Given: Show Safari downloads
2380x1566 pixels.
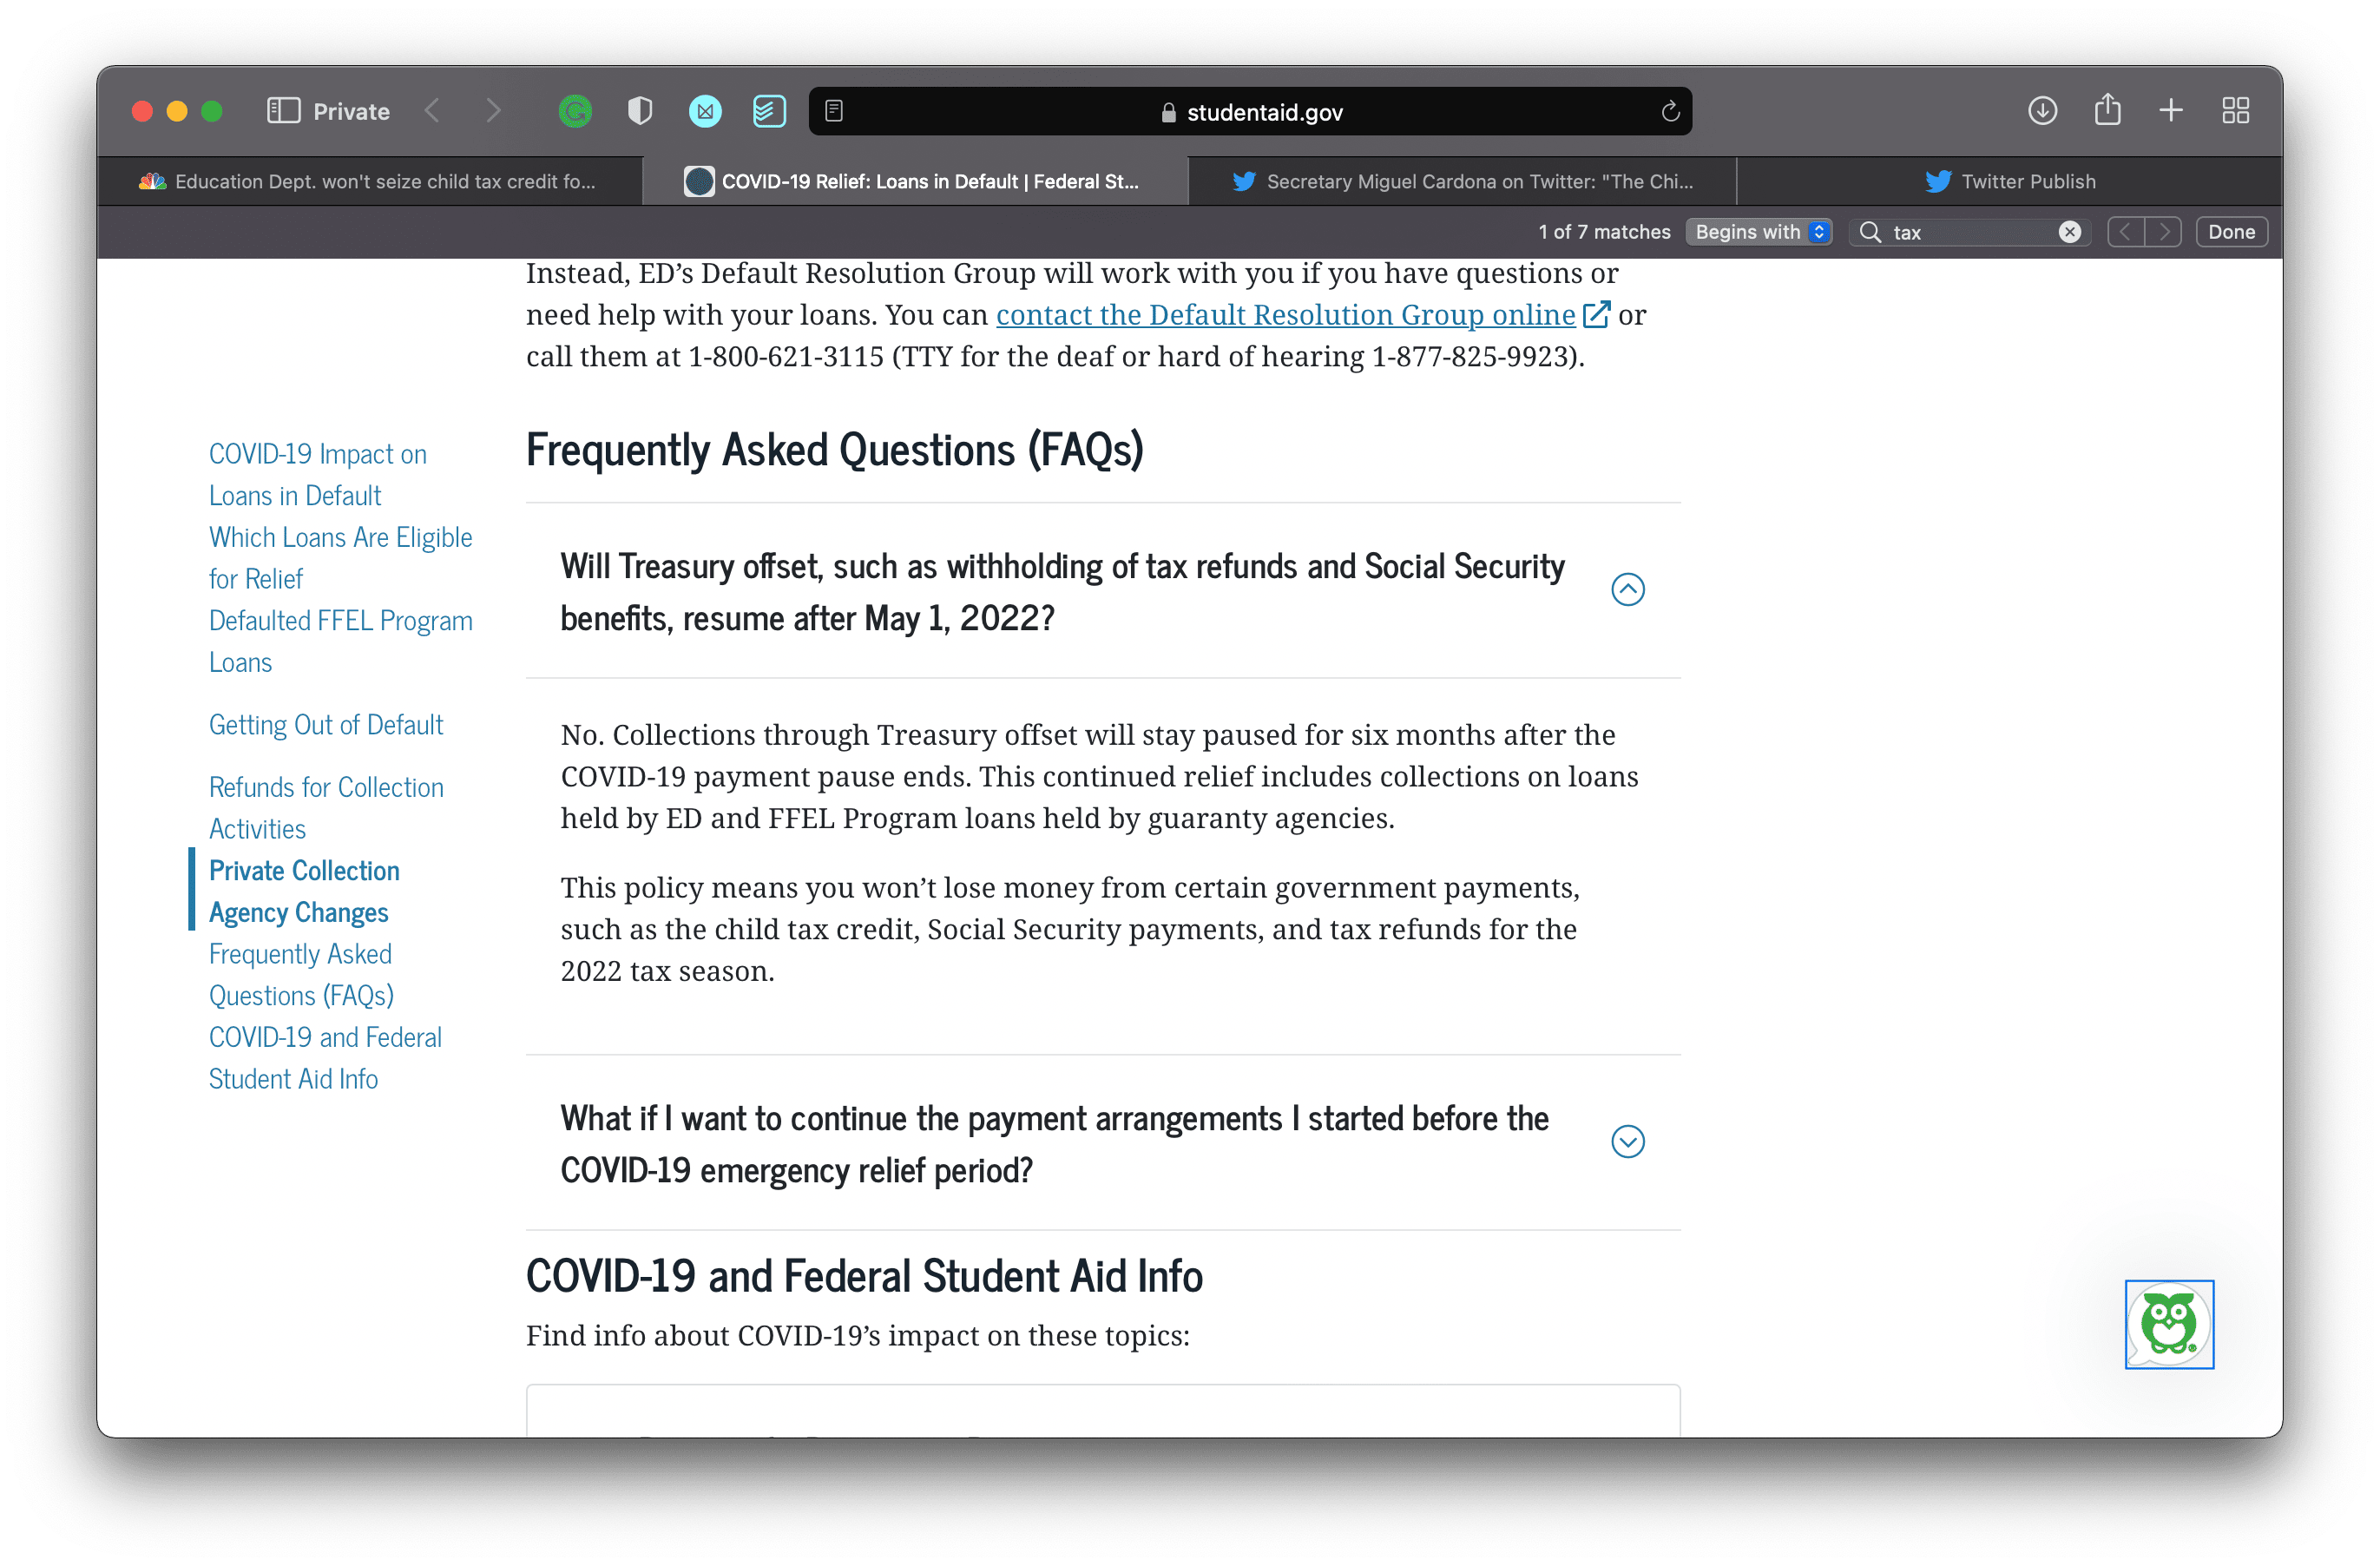Looking at the screenshot, I should pyautogui.click(x=2042, y=111).
